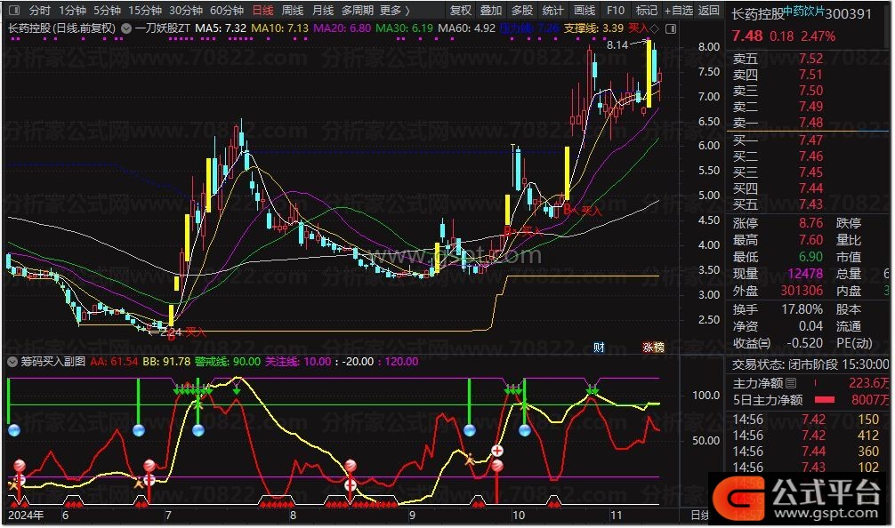
Task: Click the 2024年 date axis label
Action: [x=26, y=516]
